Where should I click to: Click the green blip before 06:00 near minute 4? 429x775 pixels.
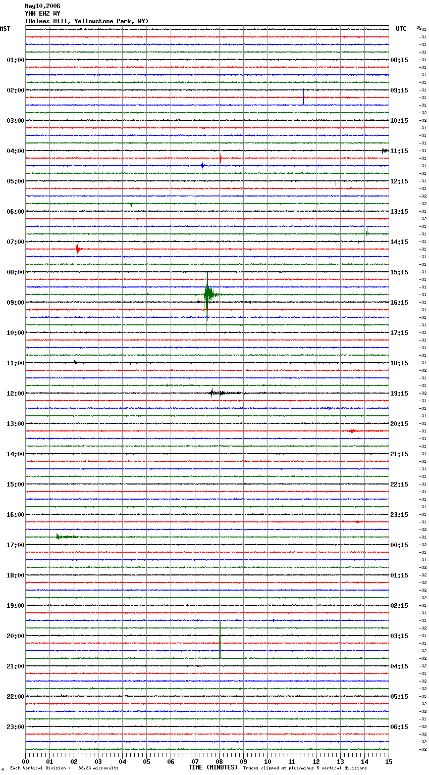click(x=132, y=205)
